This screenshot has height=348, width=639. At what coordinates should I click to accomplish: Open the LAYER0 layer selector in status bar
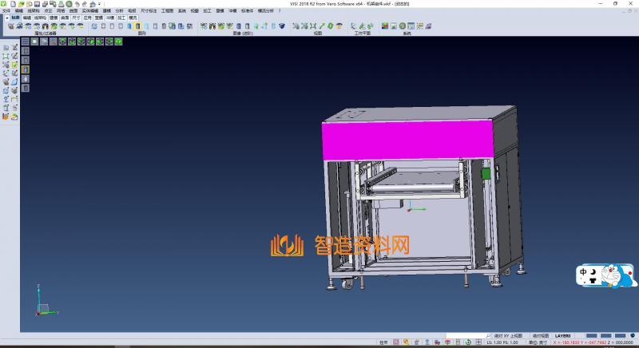tap(563, 336)
